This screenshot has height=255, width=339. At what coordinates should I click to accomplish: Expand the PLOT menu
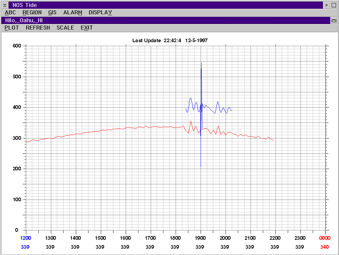pos(12,28)
